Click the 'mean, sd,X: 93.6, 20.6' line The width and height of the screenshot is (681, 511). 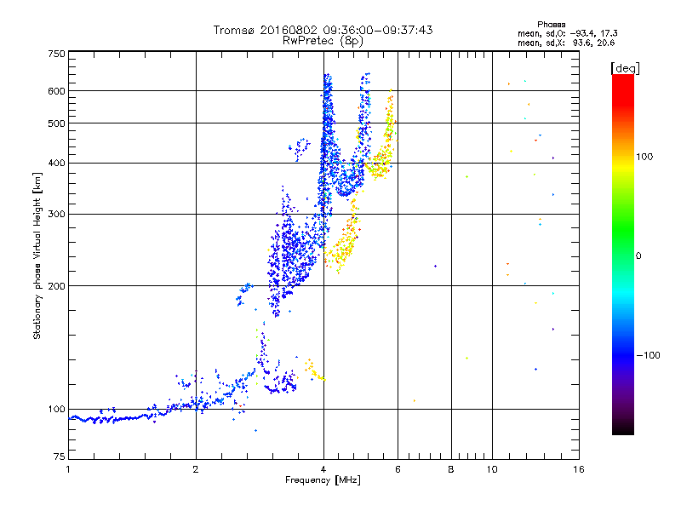(566, 43)
